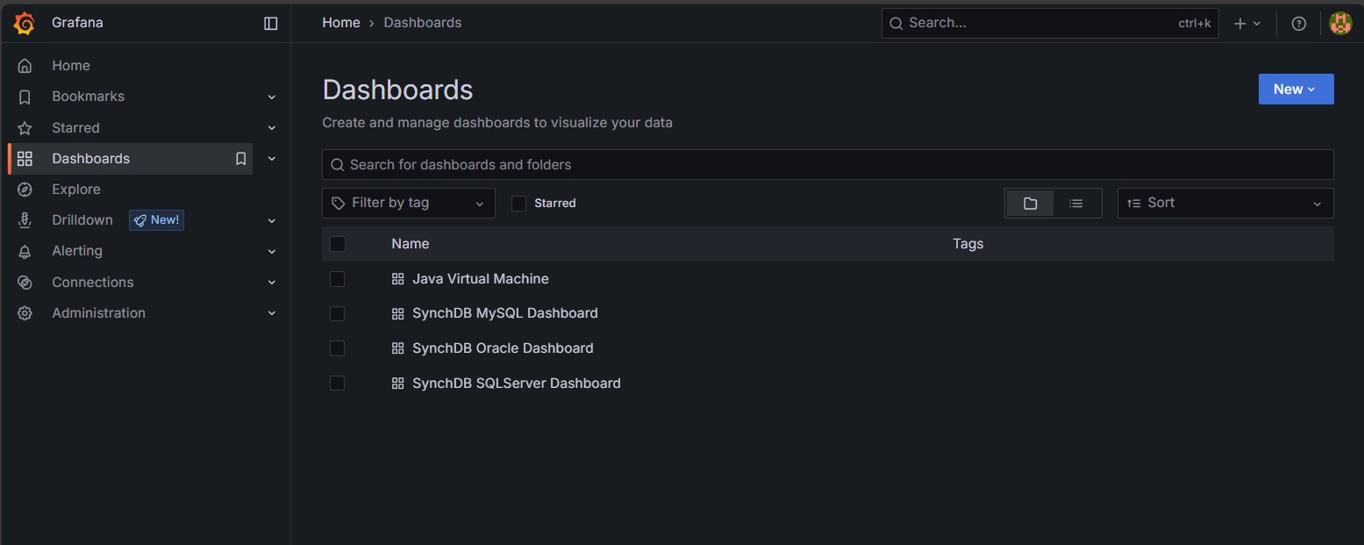
Task: Switch to list view icon
Action: tap(1076, 204)
